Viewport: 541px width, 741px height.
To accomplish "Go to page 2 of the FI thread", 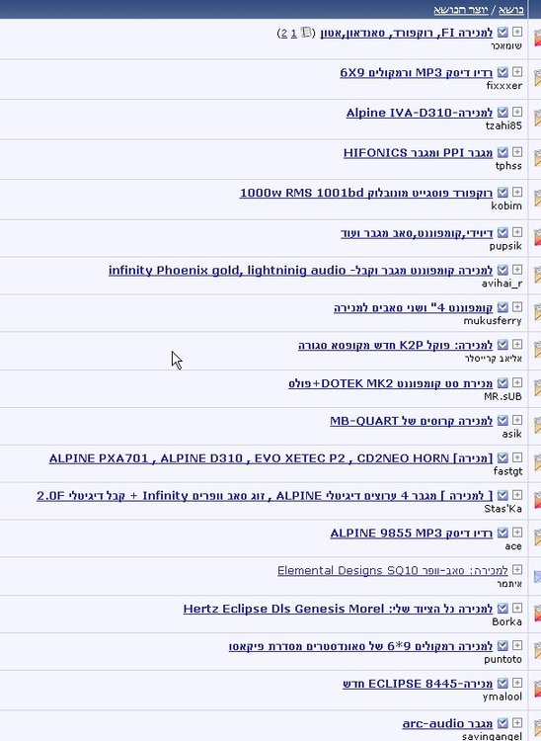I will pos(283,33).
